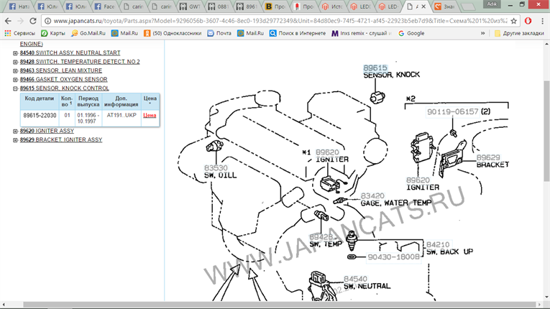Screen dimensions: 550x309
Task: Switch to the Facebook browser tab
Action: pos(109,6)
